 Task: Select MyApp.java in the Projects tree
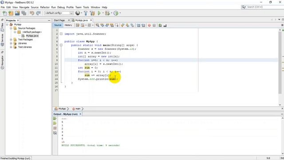32,36
